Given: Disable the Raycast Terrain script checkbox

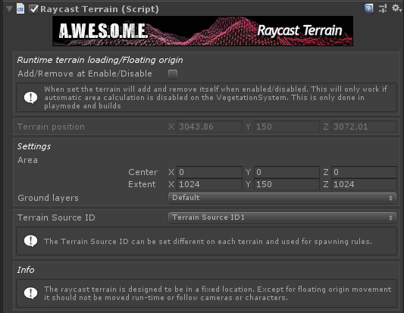Looking at the screenshot, I should [33, 9].
